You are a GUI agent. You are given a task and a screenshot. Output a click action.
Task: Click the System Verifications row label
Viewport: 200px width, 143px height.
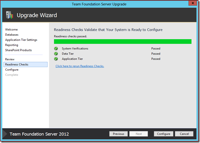click(x=75, y=49)
